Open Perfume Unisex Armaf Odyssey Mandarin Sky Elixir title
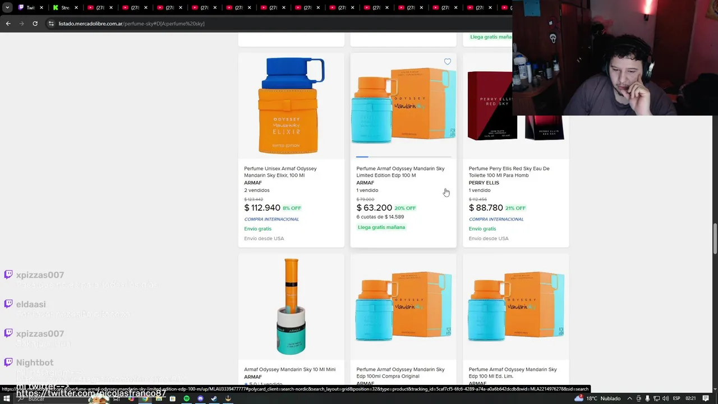The width and height of the screenshot is (718, 404). (280, 172)
